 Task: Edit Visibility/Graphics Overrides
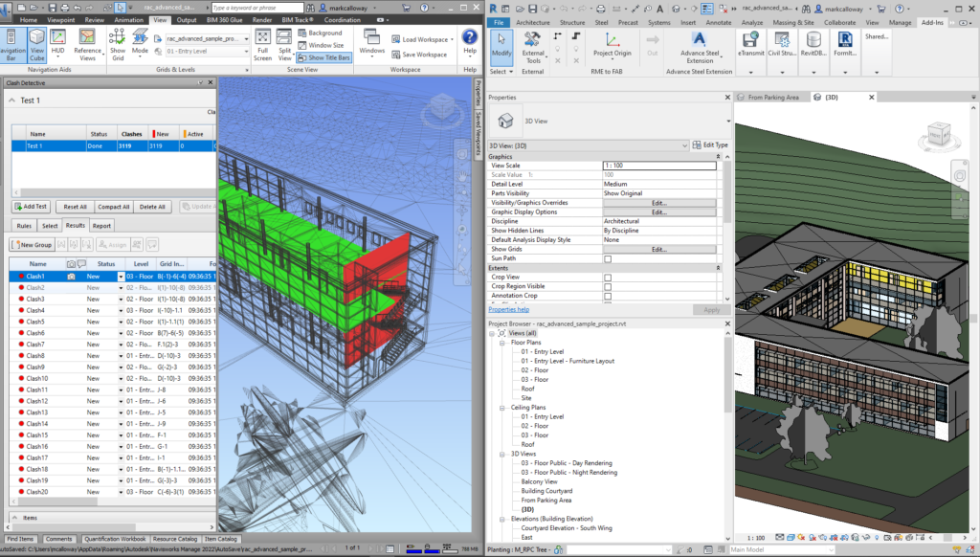659,203
